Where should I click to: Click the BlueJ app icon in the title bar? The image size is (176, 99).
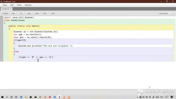1,1
